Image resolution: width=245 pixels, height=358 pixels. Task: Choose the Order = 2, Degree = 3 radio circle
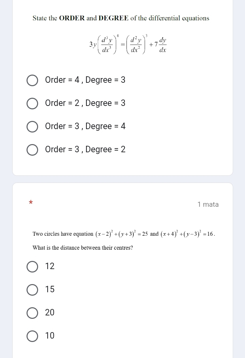(x=32, y=104)
